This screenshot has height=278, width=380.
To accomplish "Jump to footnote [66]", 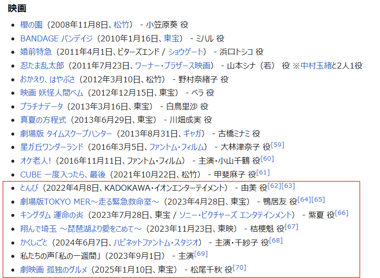I will click(x=342, y=213).
